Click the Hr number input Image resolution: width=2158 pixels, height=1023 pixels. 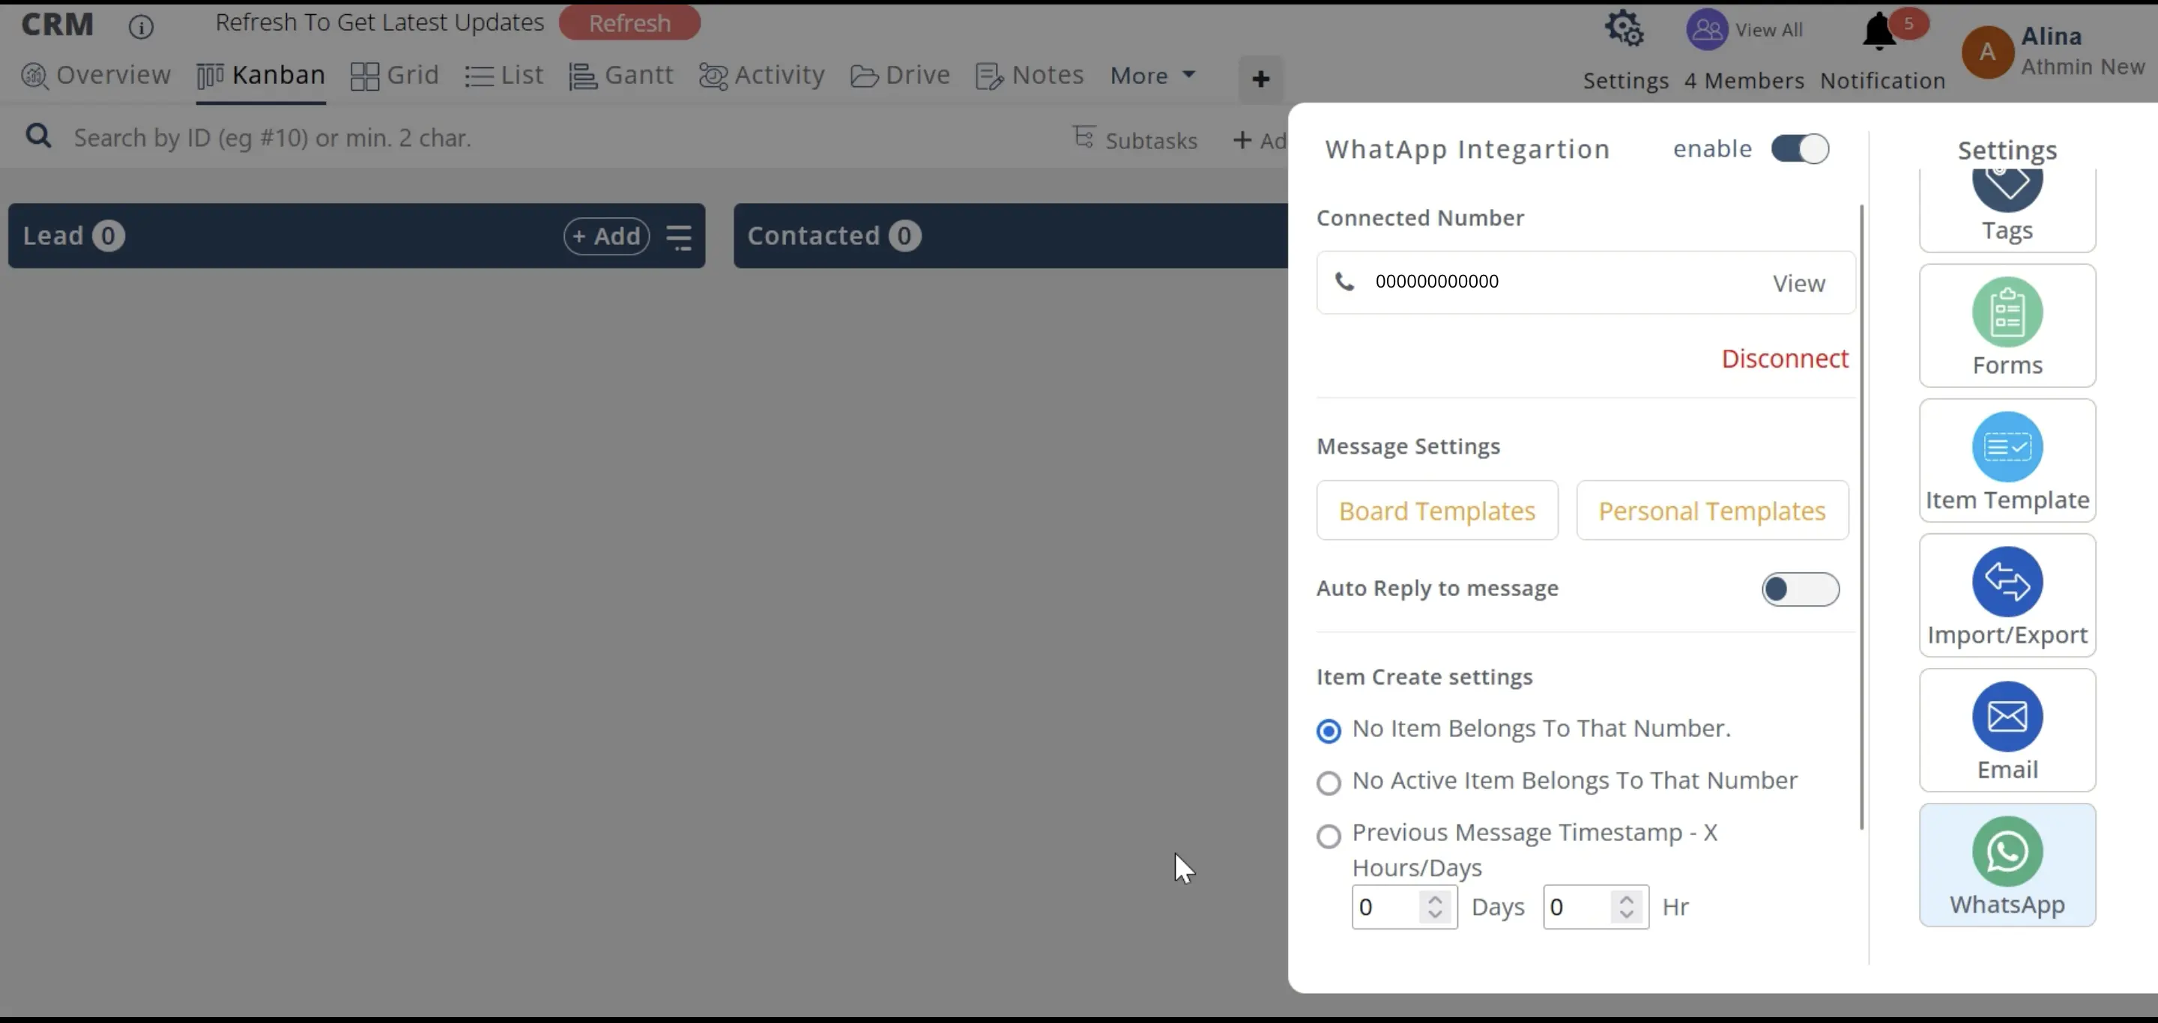(1596, 907)
